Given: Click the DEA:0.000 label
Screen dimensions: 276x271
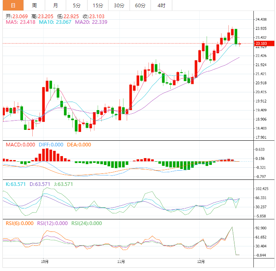Looking at the screenshot, I should click(x=79, y=144).
